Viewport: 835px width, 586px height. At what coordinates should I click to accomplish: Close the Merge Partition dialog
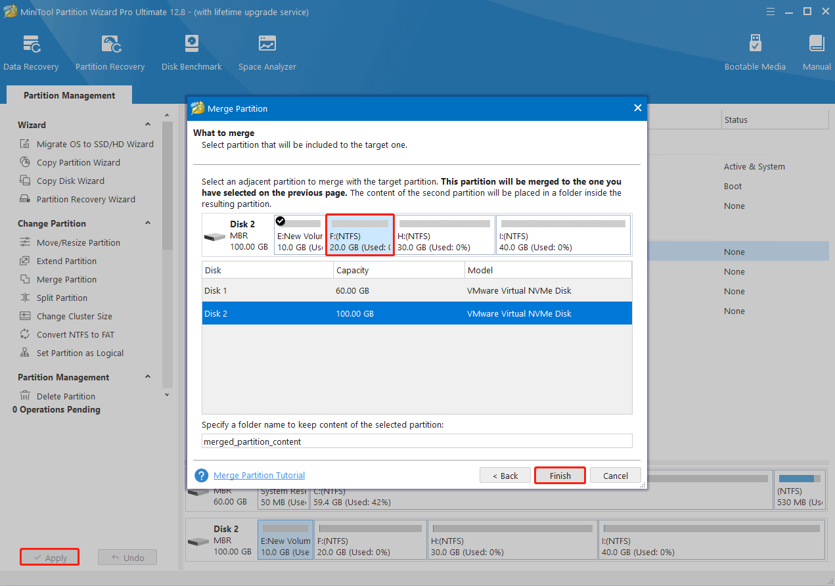[637, 108]
